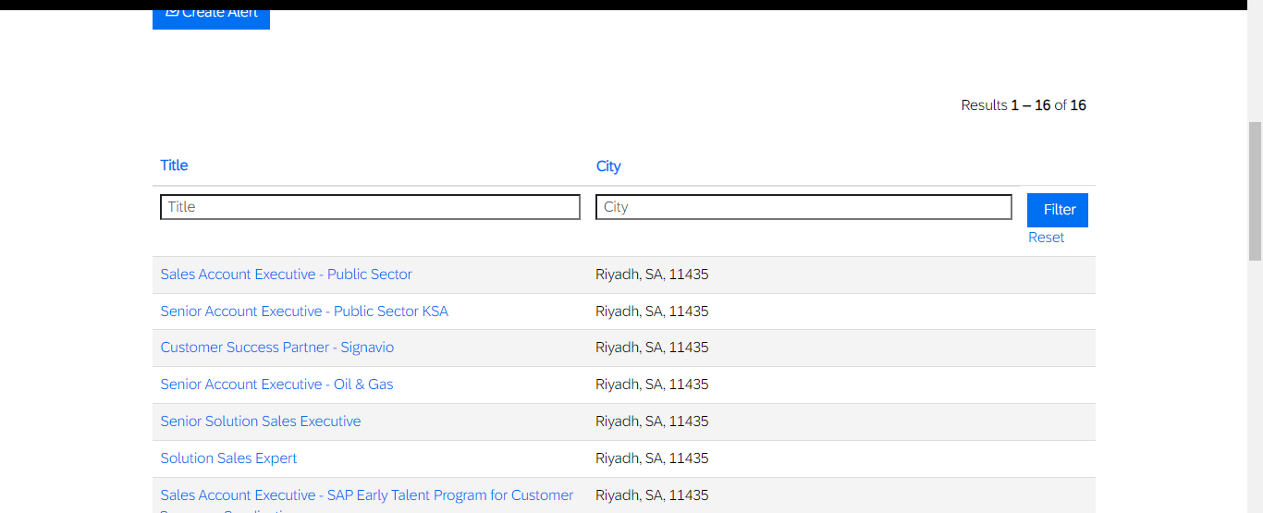
Task: Sort results by Title column header
Action: point(174,165)
